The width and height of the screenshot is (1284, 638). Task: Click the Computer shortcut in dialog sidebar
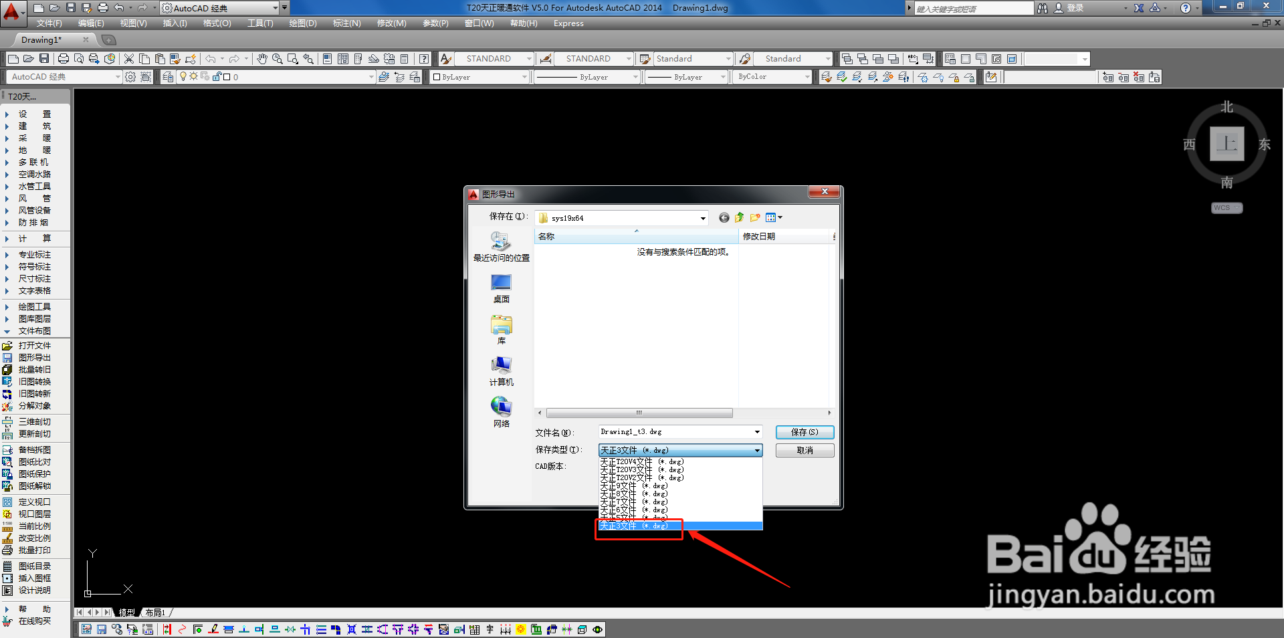tap(502, 370)
